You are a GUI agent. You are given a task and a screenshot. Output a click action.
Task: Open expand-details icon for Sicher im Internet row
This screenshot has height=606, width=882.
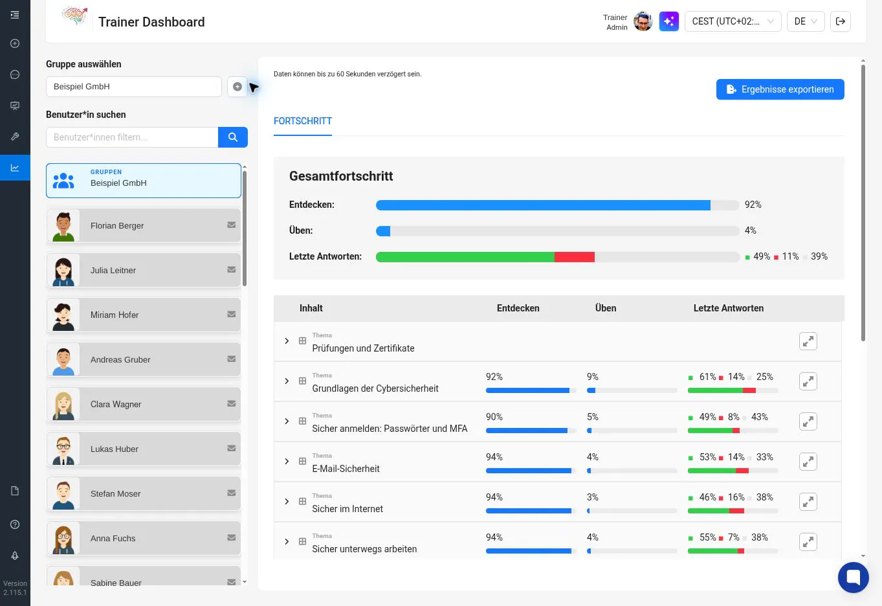pyautogui.click(x=808, y=502)
